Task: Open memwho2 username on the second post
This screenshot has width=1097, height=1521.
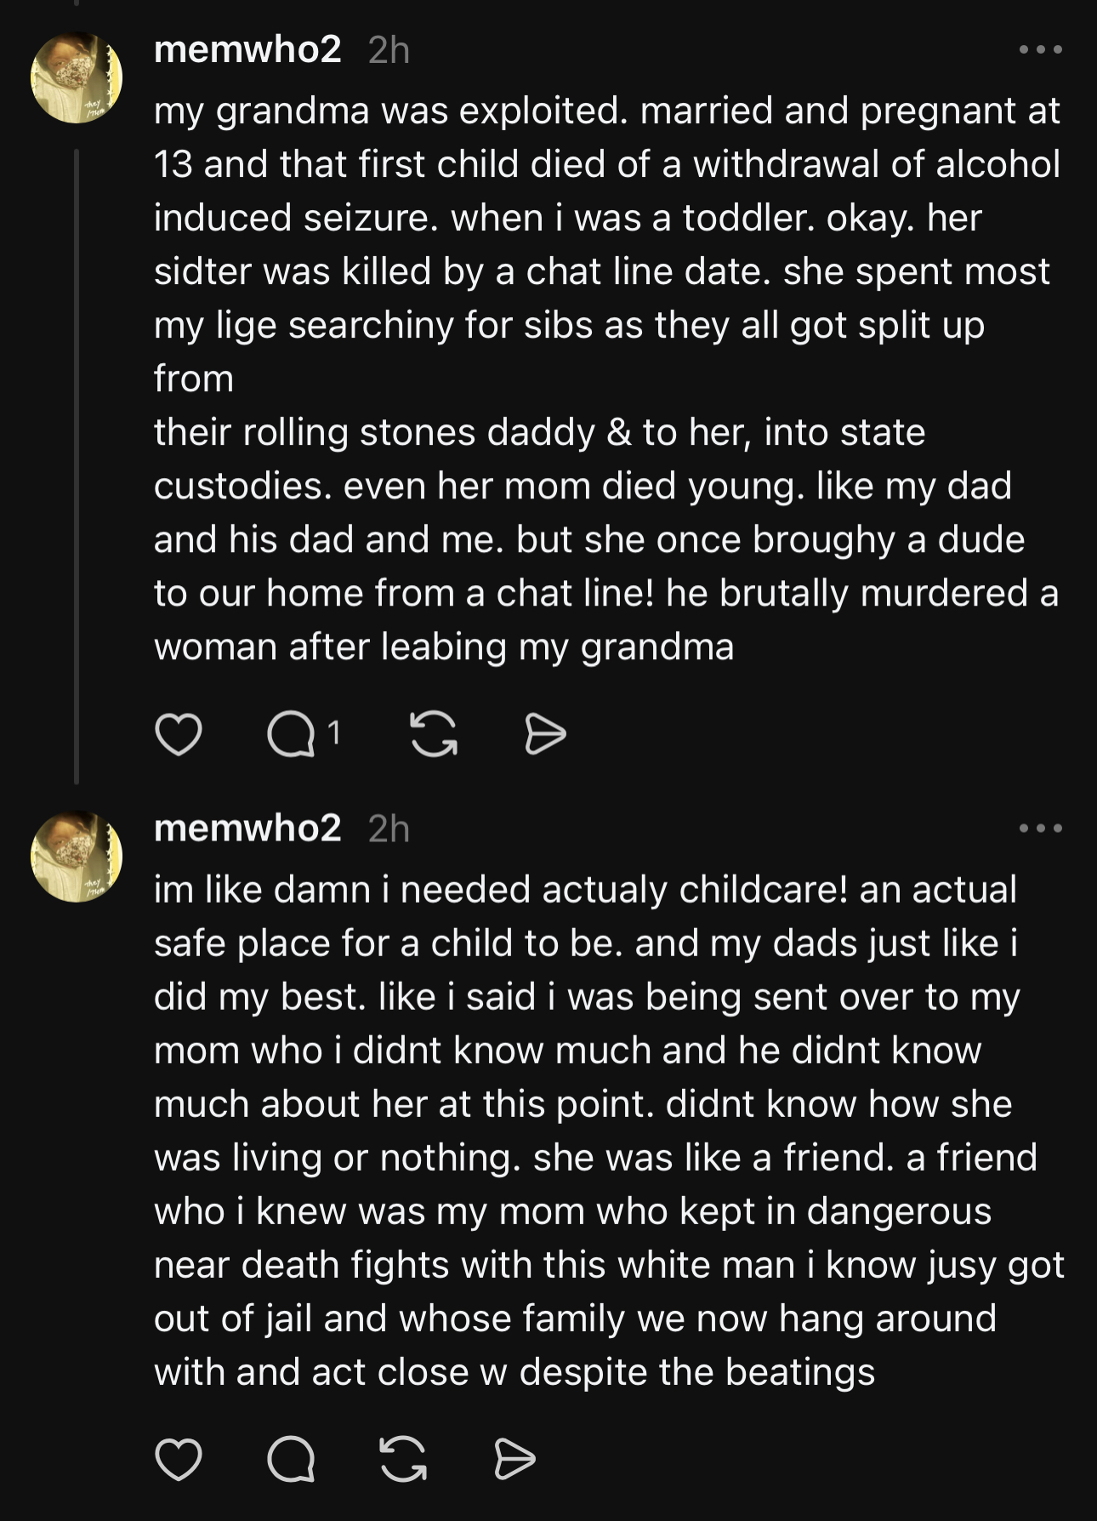Action: tap(247, 828)
